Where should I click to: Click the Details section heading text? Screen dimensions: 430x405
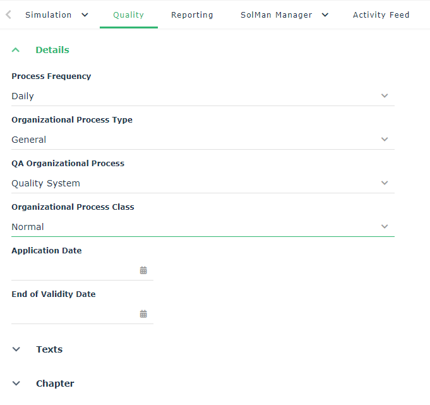(52, 50)
